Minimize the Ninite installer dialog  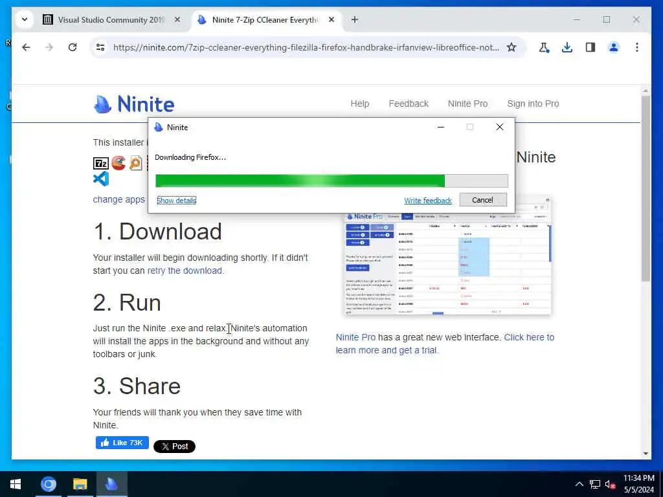440,127
